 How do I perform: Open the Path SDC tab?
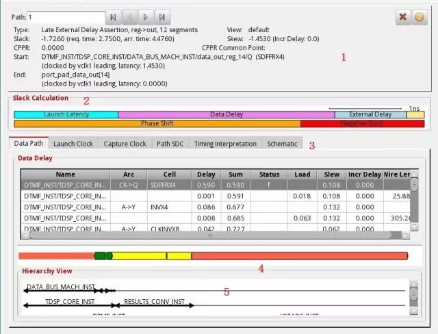(170, 144)
